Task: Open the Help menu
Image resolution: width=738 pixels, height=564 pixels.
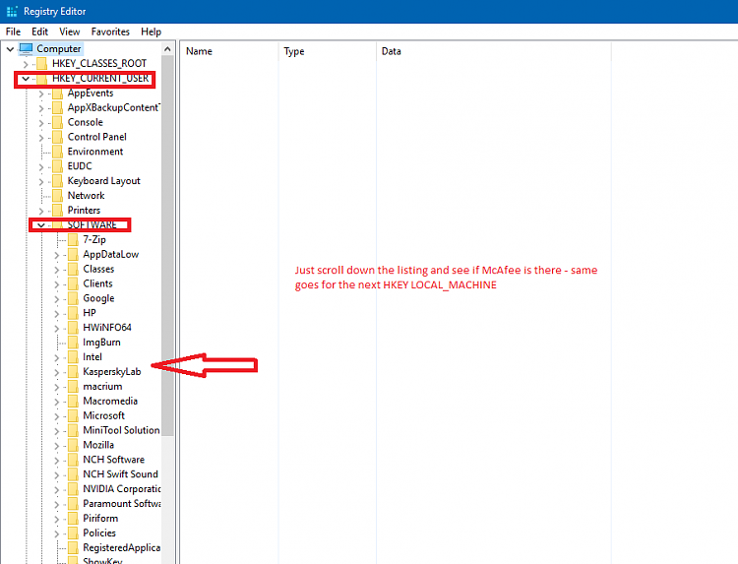Action: tap(152, 31)
